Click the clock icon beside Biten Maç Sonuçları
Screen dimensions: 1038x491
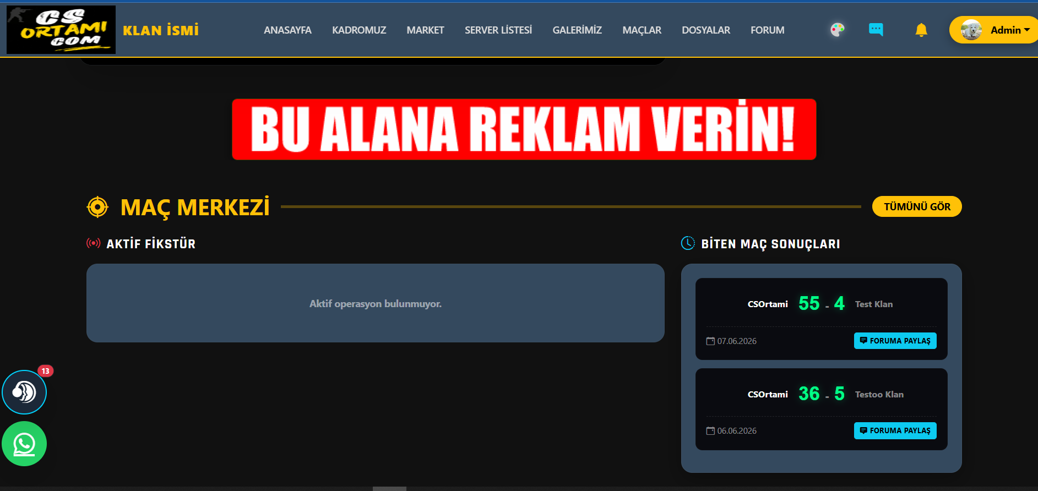coord(688,243)
